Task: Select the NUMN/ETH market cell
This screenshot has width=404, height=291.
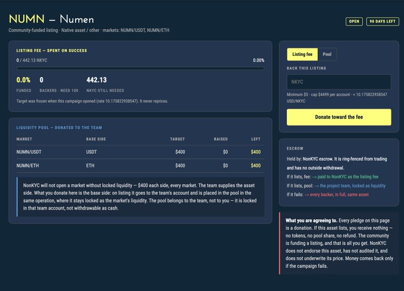Action: coord(27,166)
